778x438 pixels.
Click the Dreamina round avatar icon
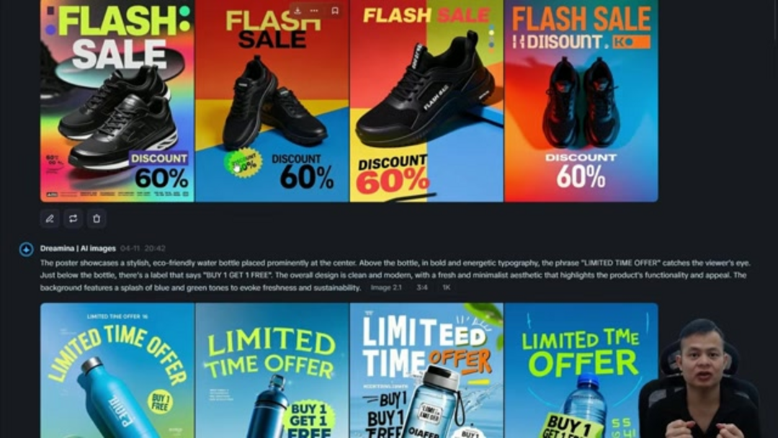coord(27,249)
